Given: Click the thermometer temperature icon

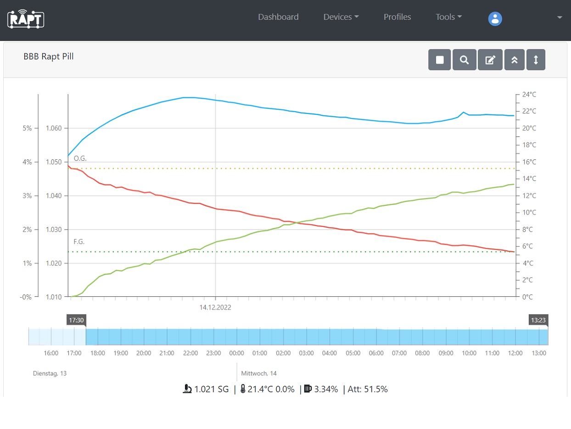Looking at the screenshot, I should (x=243, y=389).
